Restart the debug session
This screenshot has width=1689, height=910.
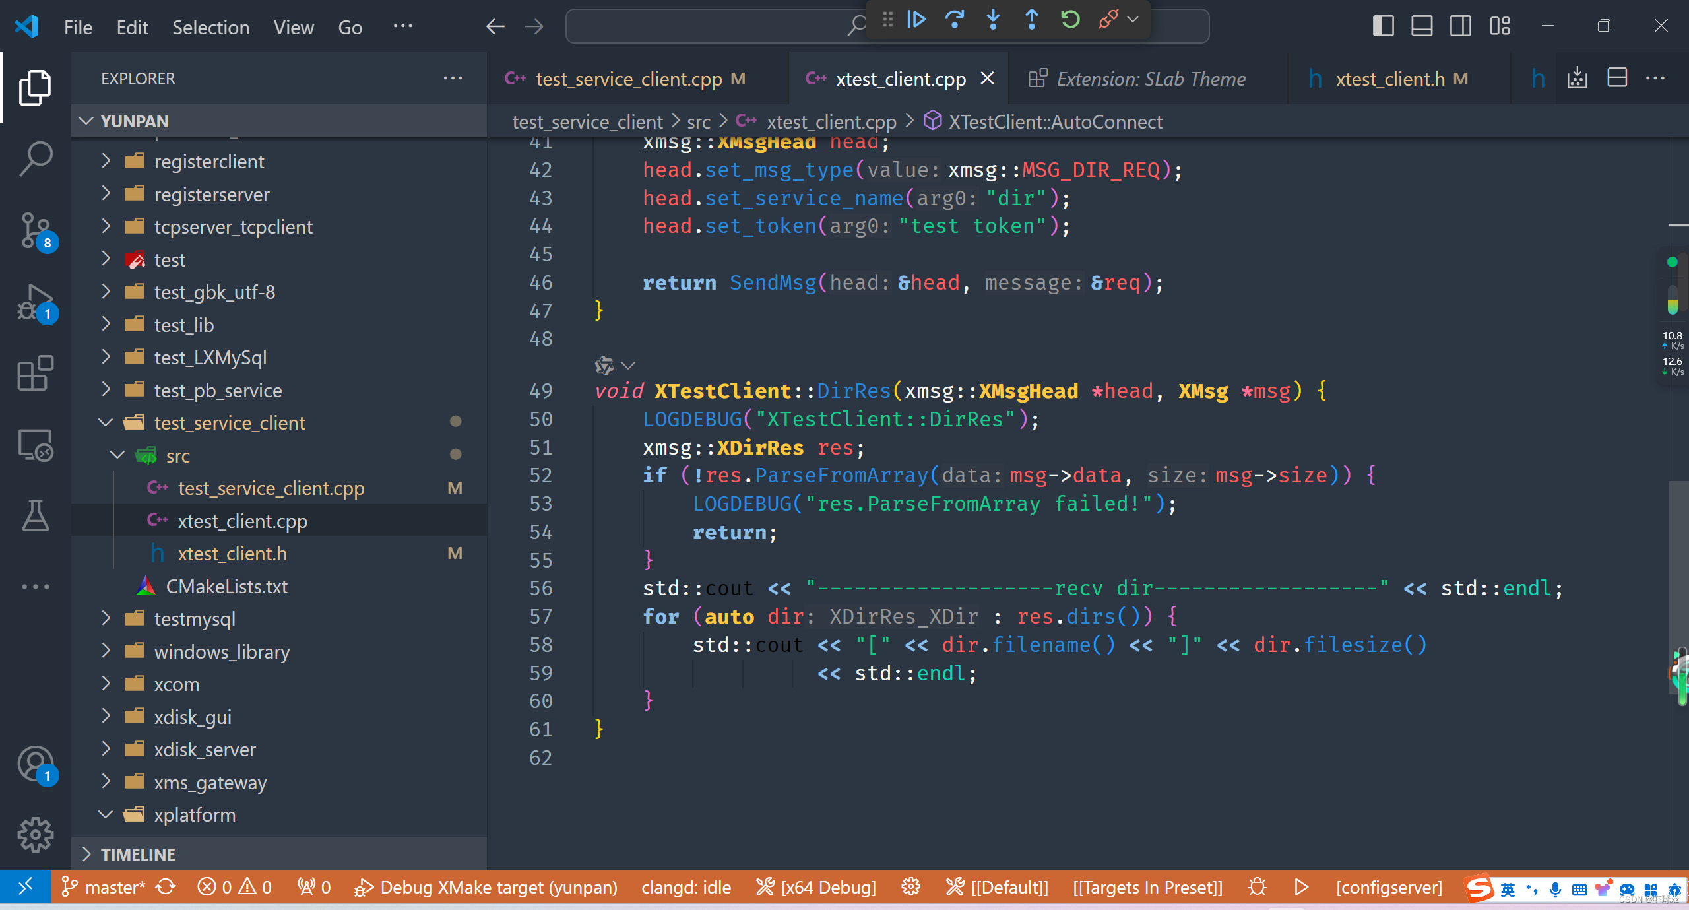pos(1070,19)
